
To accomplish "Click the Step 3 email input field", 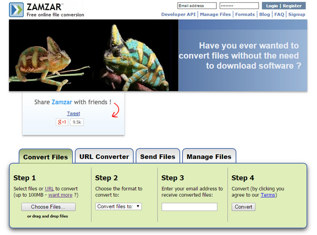I will (189, 207).
